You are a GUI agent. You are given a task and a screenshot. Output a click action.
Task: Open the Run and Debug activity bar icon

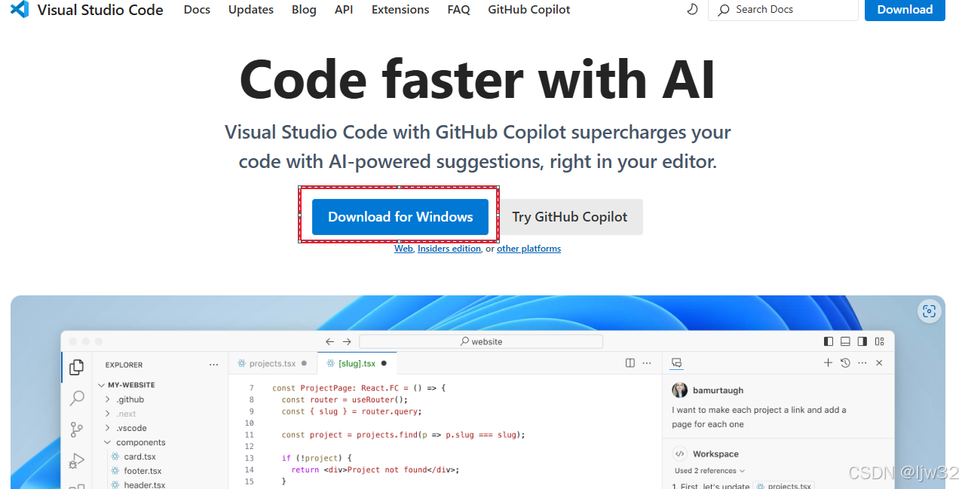(x=77, y=460)
